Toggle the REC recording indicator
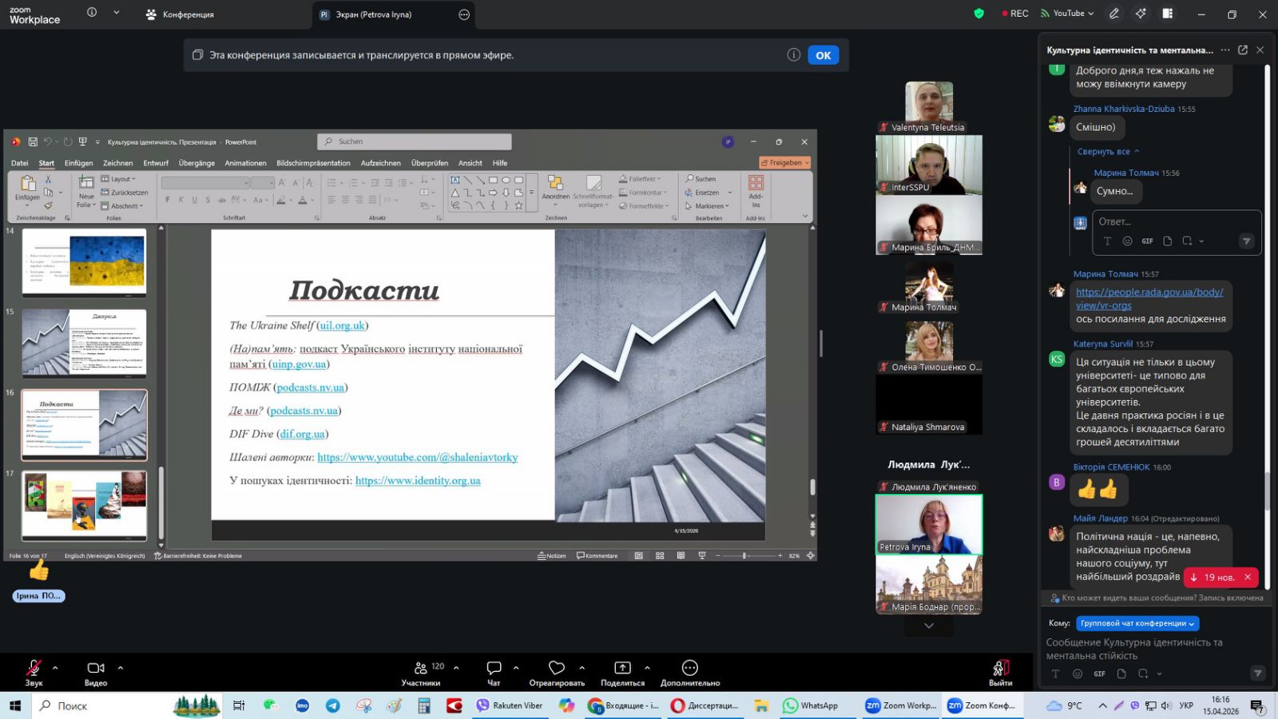This screenshot has height=719, width=1278. 1015,14
